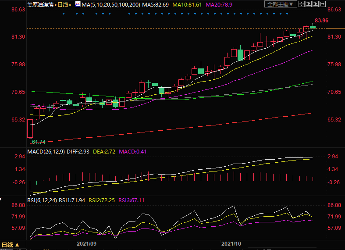Select the MACD(26,12,9) indicator label
The image size is (345, 250).
pyautogui.click(x=45, y=151)
